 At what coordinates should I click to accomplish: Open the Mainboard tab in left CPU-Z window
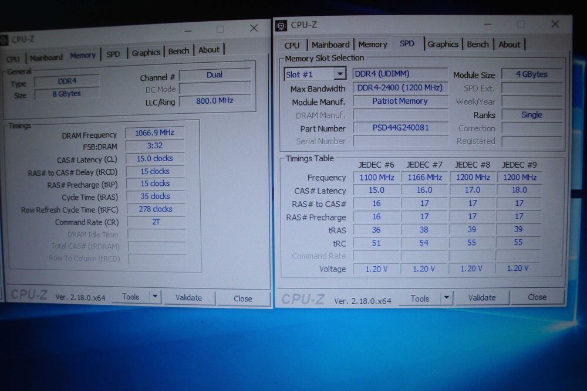(x=46, y=57)
